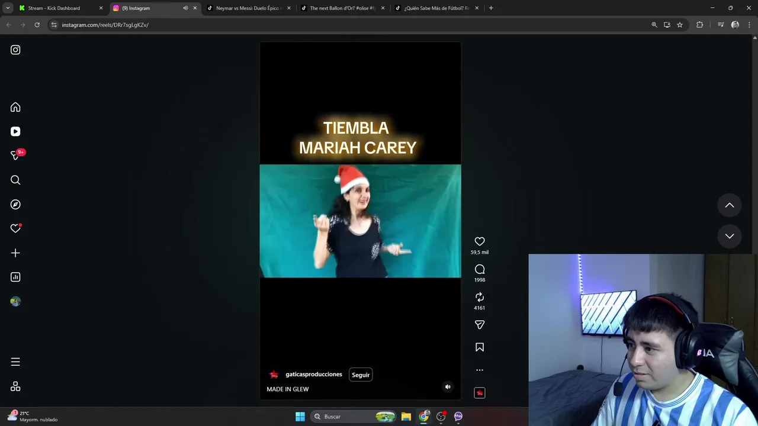
Task: Reload the page
Action: point(37,25)
